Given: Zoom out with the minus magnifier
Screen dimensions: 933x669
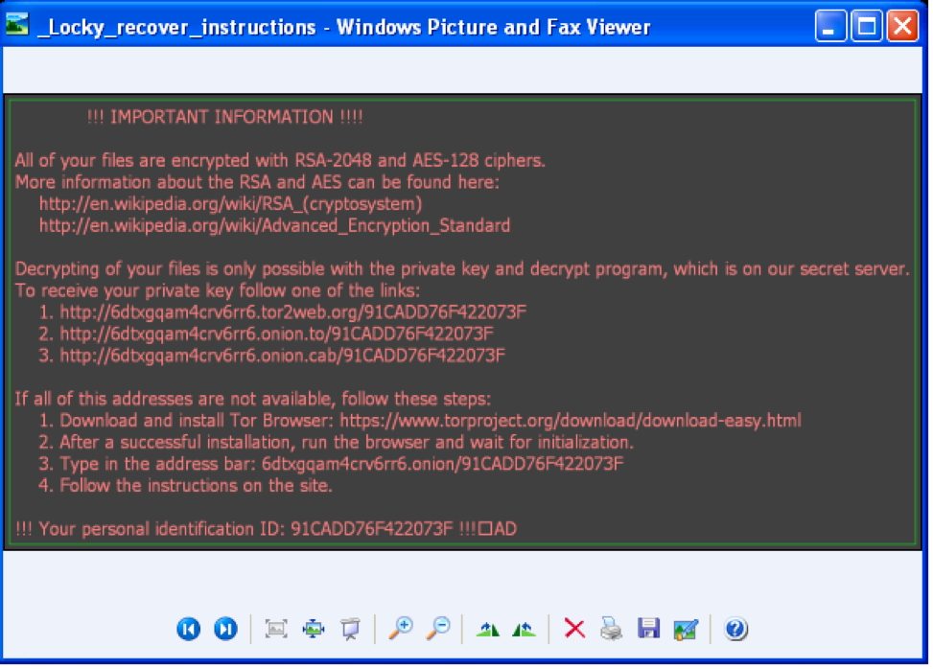Looking at the screenshot, I should click(x=438, y=629).
